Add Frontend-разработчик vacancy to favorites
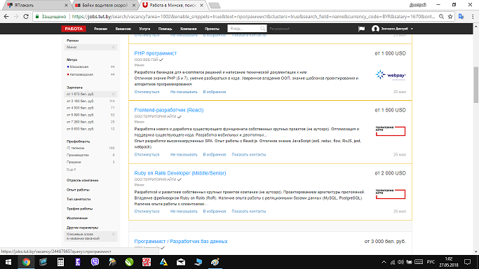 (215, 155)
